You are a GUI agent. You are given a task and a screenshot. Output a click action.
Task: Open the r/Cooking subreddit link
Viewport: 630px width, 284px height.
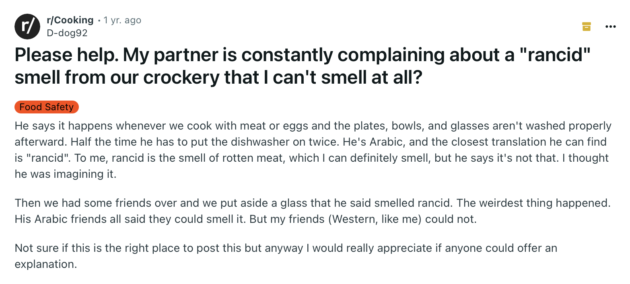pos(70,20)
